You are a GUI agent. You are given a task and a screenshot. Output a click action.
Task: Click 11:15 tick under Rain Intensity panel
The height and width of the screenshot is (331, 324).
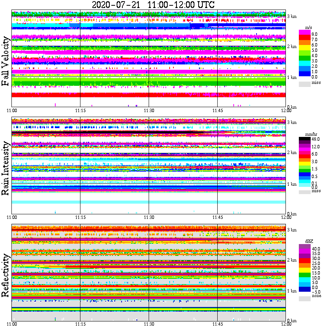[x=80, y=217]
